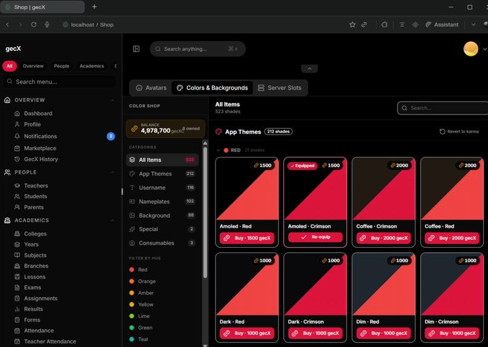The height and width of the screenshot is (347, 488).
Task: Buy Dark · Red for 1000 gecX
Action: [247, 333]
